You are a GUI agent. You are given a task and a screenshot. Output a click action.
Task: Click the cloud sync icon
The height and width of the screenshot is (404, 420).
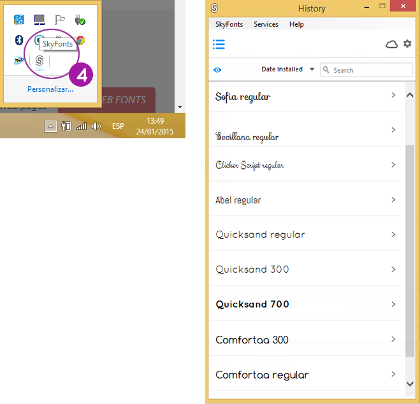tap(391, 44)
